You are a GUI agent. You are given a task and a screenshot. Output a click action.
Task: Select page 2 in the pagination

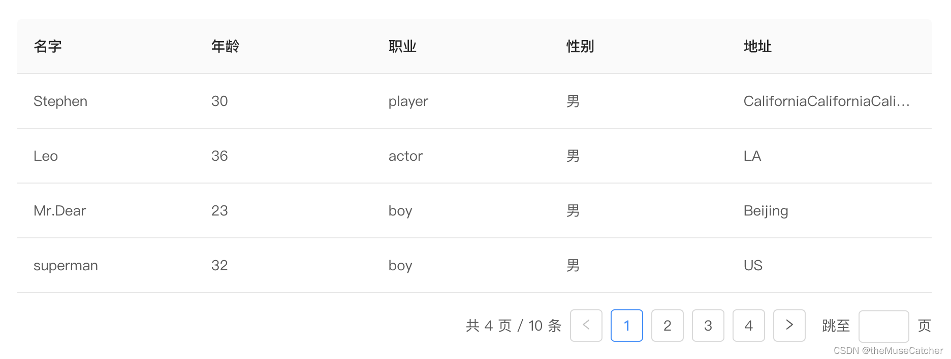[667, 326]
